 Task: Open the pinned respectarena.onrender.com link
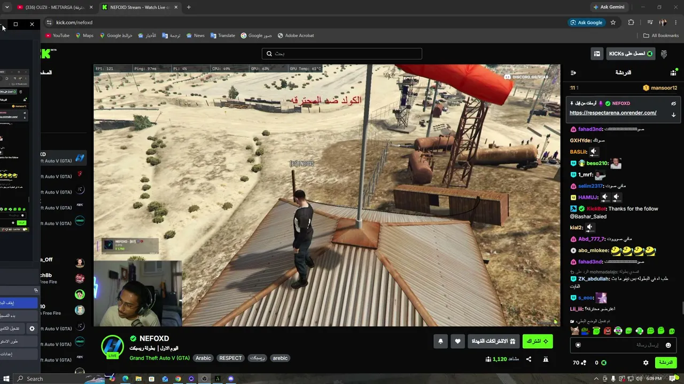click(x=613, y=113)
